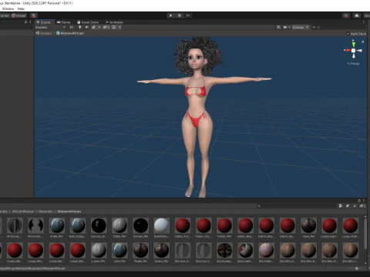Select the Cornea_Pbr black material
Viewport: 370px width, 277px height.
tap(140, 225)
